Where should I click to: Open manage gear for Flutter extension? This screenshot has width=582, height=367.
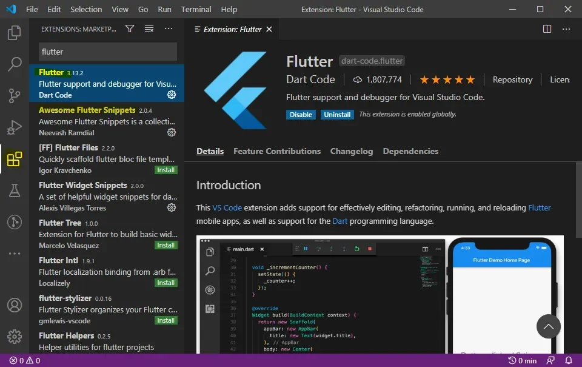pyautogui.click(x=172, y=95)
